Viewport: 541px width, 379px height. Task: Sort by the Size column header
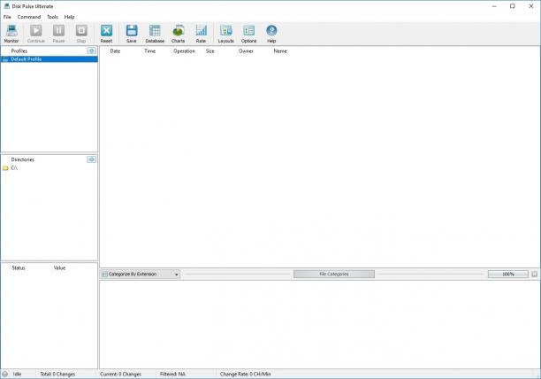pos(210,50)
